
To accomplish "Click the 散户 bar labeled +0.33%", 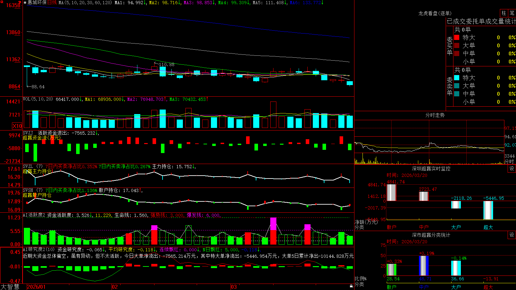I will click(x=392, y=270).
